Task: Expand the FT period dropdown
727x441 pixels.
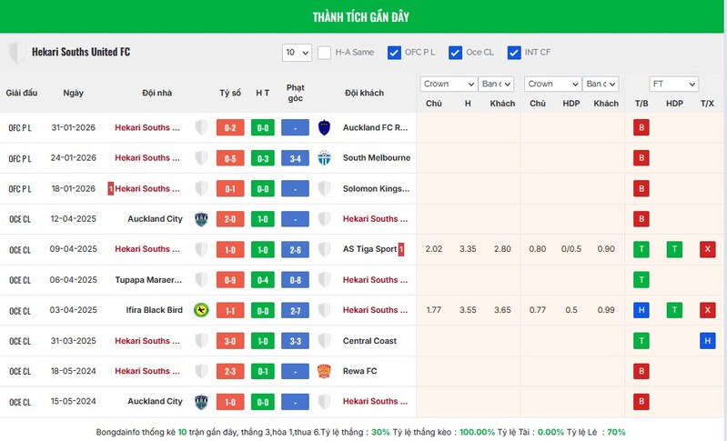Action: [x=673, y=84]
